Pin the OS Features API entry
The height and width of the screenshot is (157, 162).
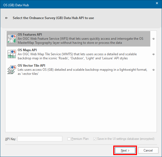153,39
